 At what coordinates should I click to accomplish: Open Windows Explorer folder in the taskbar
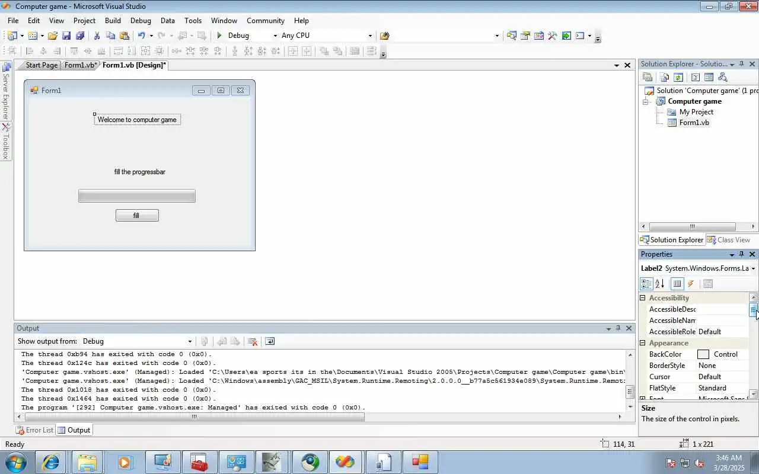87,462
